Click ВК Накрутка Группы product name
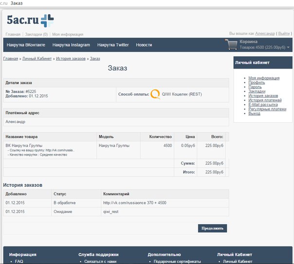Viewport: 294px width, 264px height. 24,145
